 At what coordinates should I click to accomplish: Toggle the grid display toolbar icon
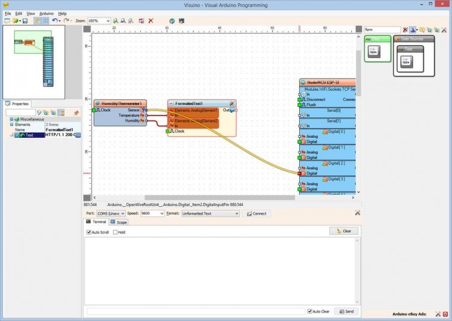[x=45, y=21]
